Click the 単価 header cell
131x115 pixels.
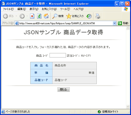point(41,73)
